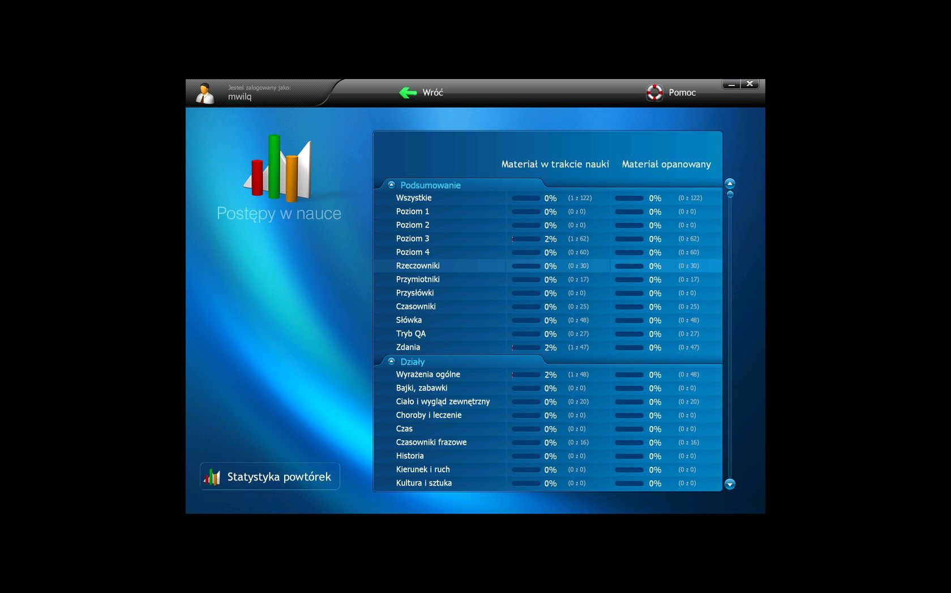Click the logged-in user avatar icon
951x593 pixels.
click(205, 93)
